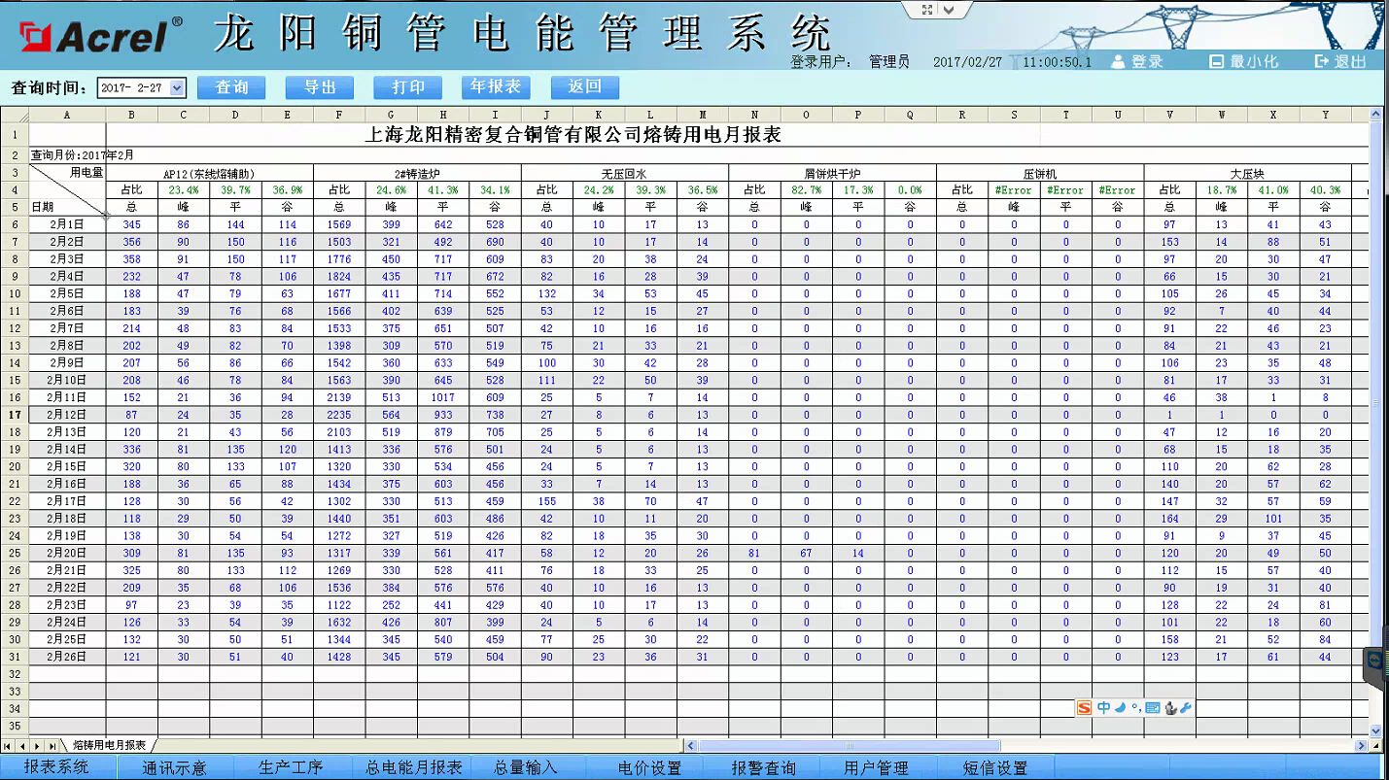1389x780 pixels.
Task: Click the 年报表 annual report button
Action: coord(496,87)
